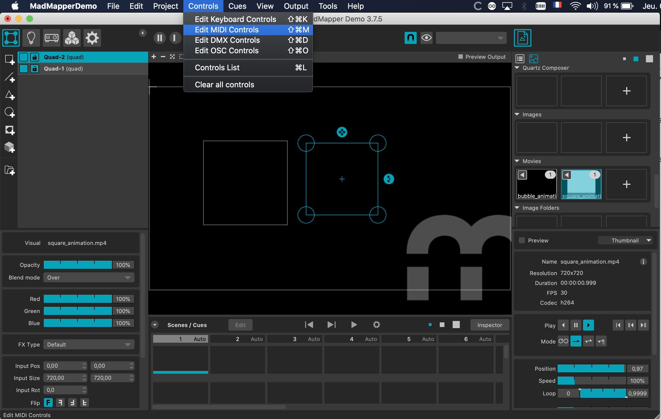Add a new triangle surface tool
Screen dimensions: 661x419
coord(10,95)
